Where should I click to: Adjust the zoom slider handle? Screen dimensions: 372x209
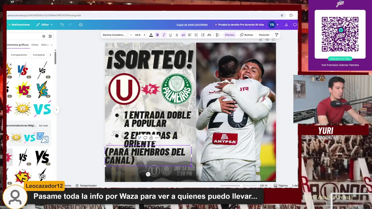[x=241, y=185]
